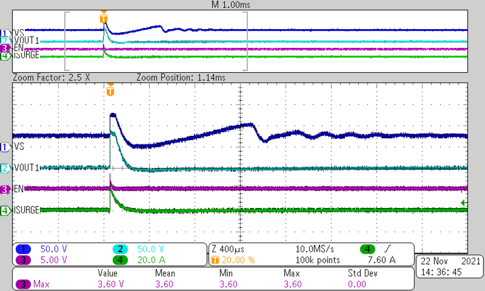Click the green trigger level arrow at right edge

point(463,203)
